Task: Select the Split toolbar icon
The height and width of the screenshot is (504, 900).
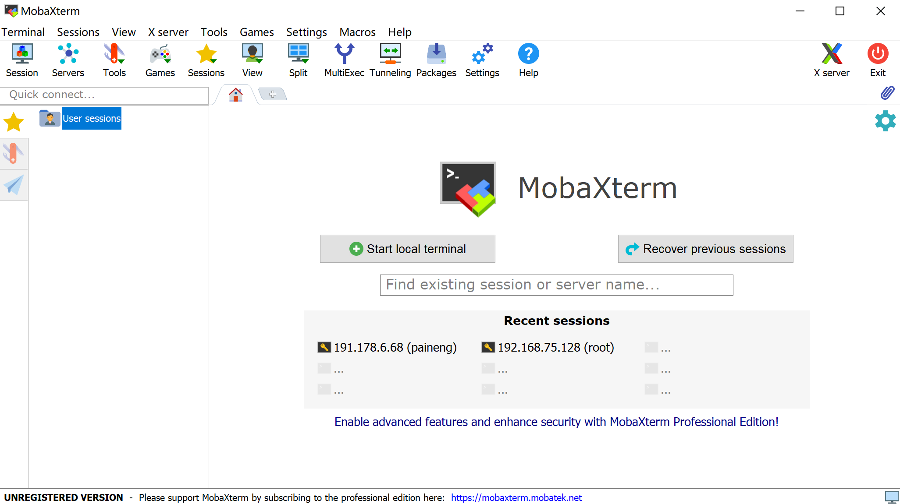Action: [x=298, y=60]
